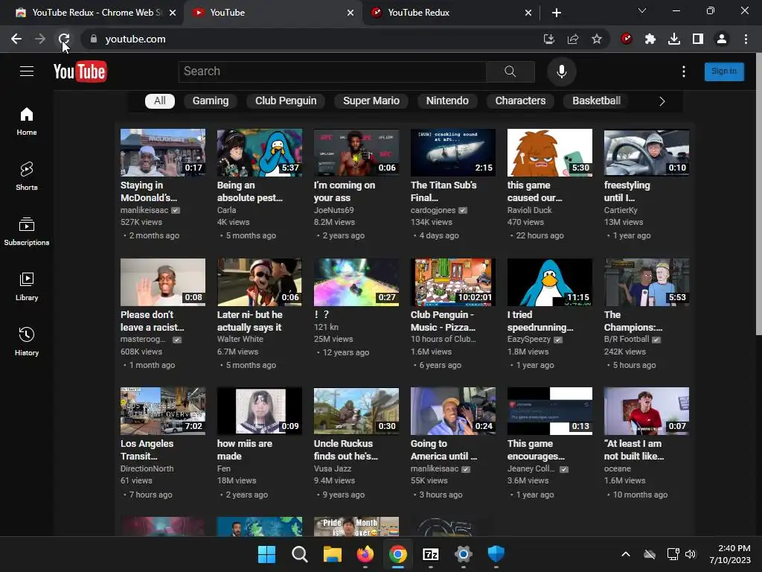Screen dimensions: 762x572
Task: Open the tab search dropdown
Action: pyautogui.click(x=642, y=10)
